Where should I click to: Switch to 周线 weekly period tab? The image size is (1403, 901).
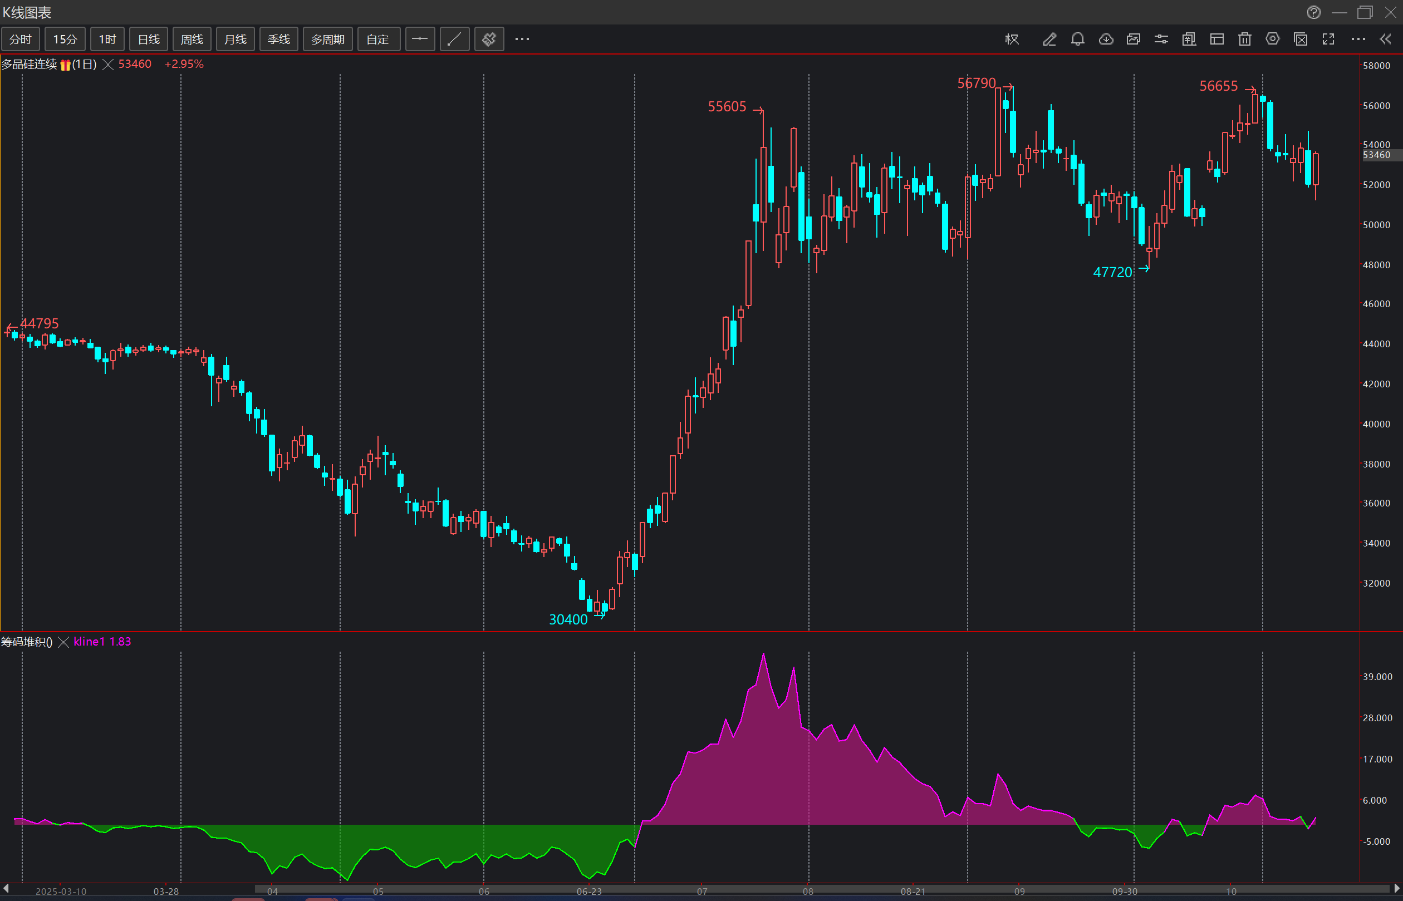click(192, 39)
